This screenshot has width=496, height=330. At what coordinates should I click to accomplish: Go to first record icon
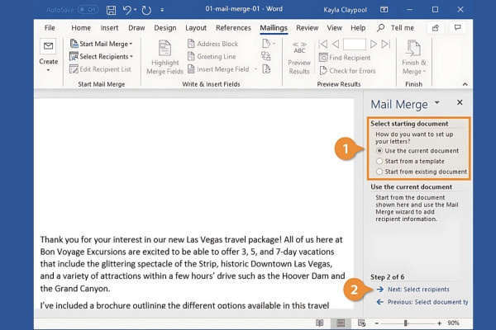(x=323, y=44)
